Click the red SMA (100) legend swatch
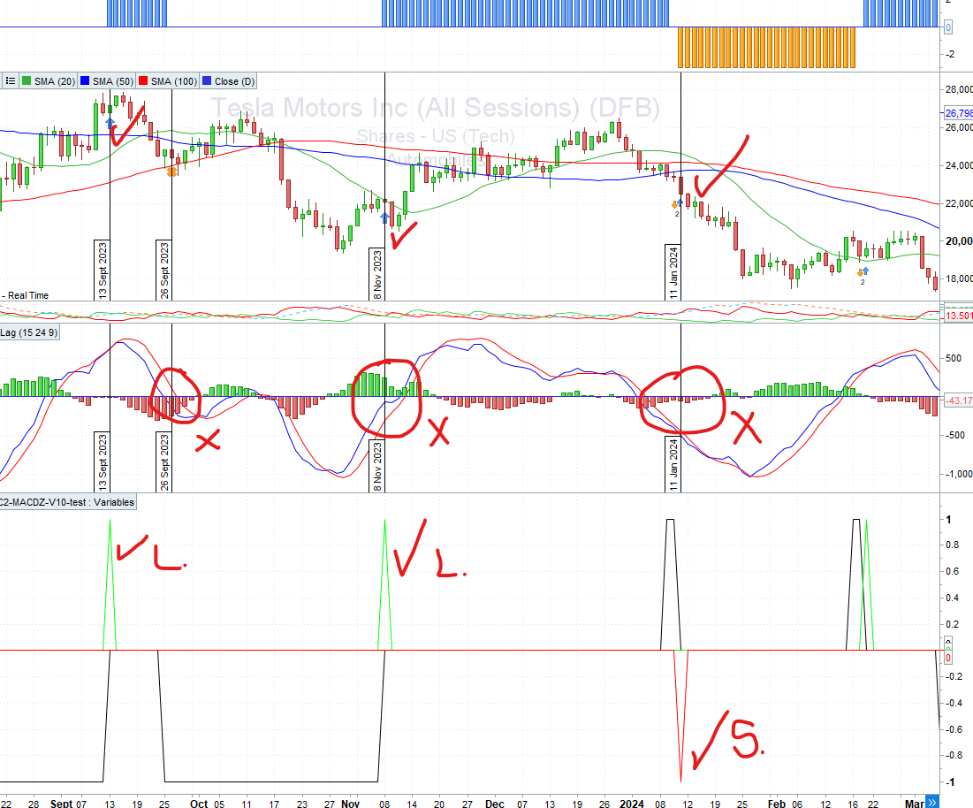Image resolution: width=973 pixels, height=808 pixels. (143, 81)
